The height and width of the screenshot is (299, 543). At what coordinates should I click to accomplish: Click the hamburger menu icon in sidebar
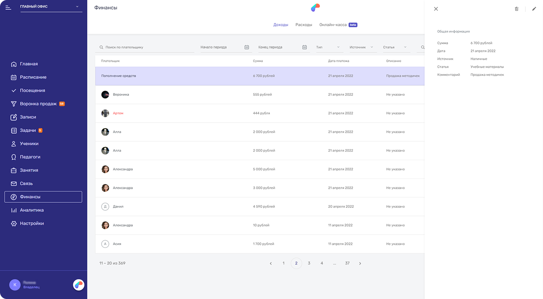[x=8, y=7]
